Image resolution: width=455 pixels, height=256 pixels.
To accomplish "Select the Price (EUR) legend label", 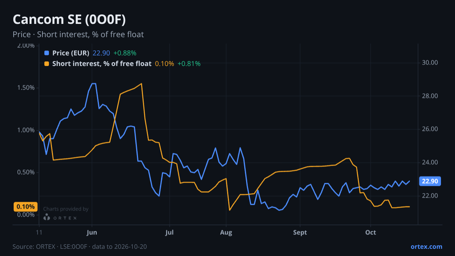I will (71, 53).
